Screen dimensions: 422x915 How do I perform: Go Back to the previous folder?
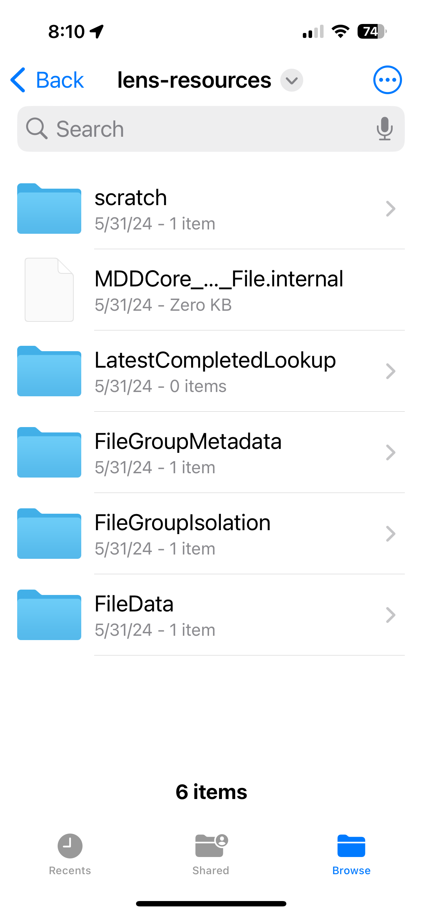[47, 80]
